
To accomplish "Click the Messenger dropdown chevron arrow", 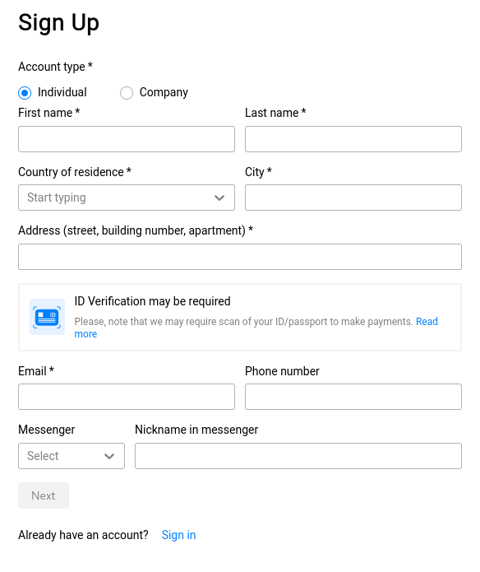I will tap(109, 456).
